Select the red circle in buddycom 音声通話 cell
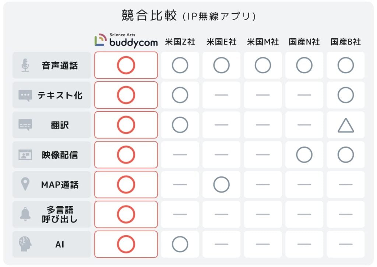377x267 pixels. click(126, 65)
